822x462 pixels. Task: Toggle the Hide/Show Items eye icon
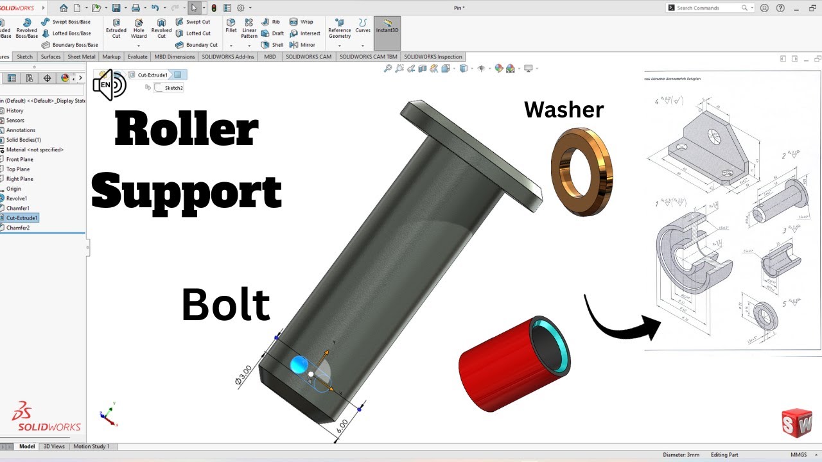click(x=480, y=69)
